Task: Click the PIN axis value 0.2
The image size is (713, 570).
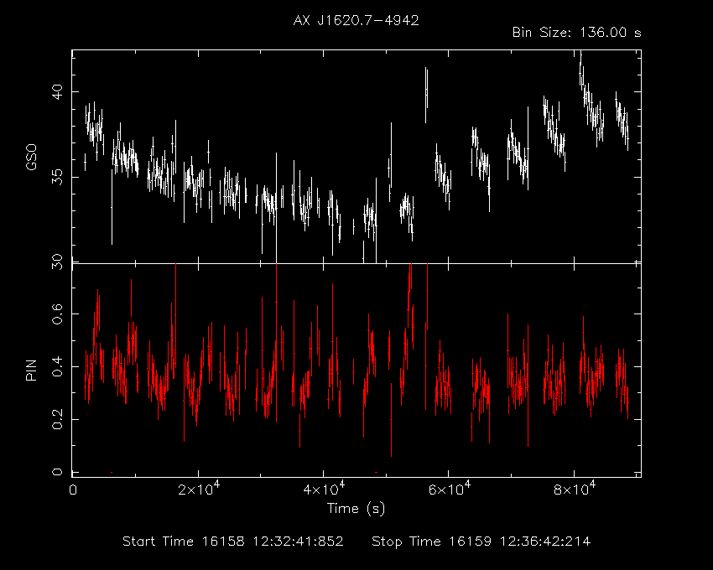Action: (58, 419)
